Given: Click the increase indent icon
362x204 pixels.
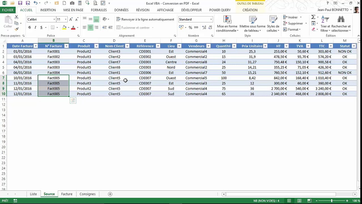Looking at the screenshot, I should click(110, 27).
